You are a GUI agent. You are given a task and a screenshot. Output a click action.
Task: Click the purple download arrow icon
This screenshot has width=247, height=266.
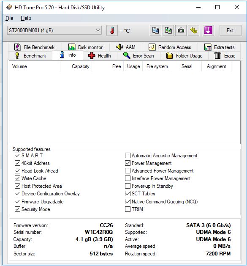click(208, 30)
